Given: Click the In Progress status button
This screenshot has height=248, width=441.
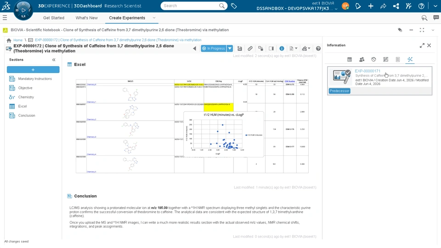Looking at the screenshot, I should 214,48.
